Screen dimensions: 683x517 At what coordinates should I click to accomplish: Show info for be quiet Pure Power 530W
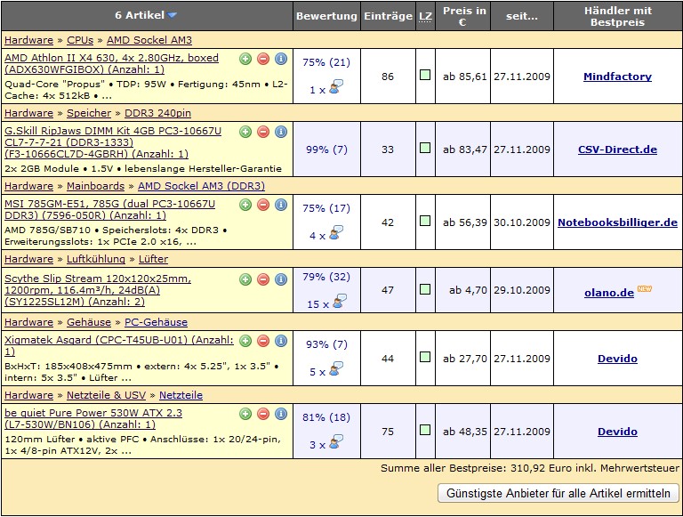281,414
